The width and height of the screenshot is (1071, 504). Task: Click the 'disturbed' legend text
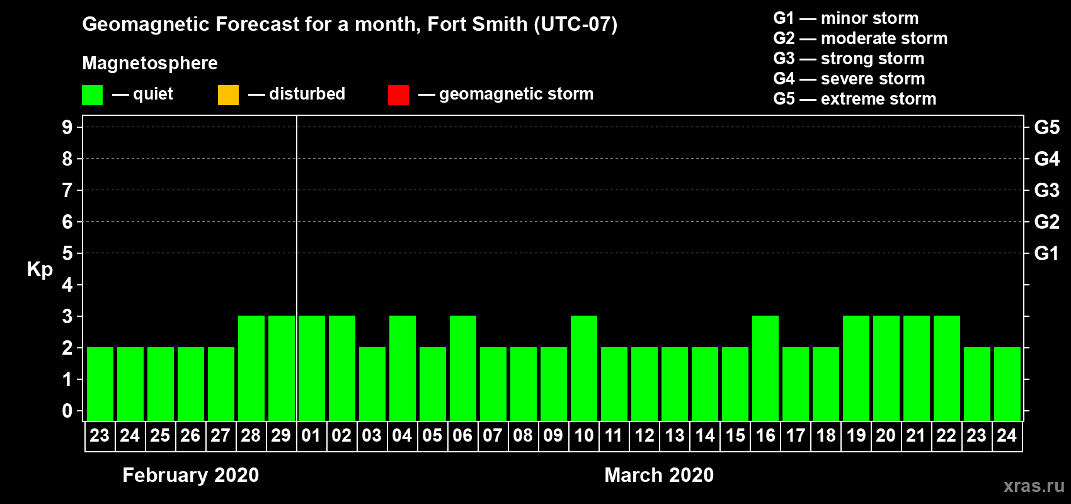(307, 94)
